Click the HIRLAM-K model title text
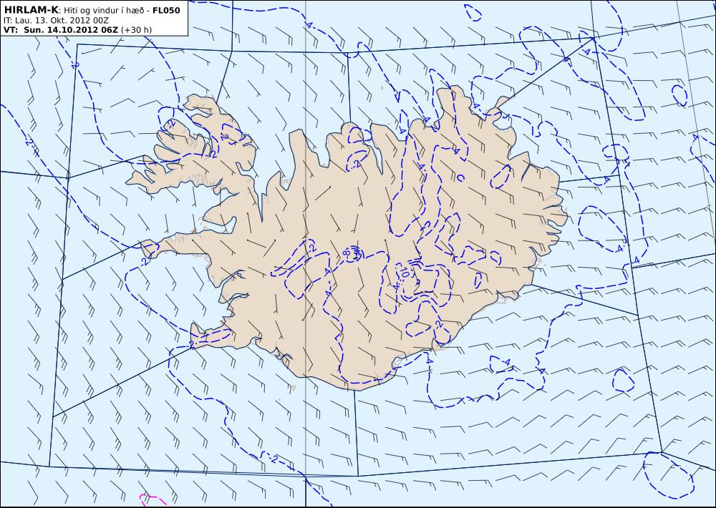Screen dimensions: 716x508 pos(31,10)
